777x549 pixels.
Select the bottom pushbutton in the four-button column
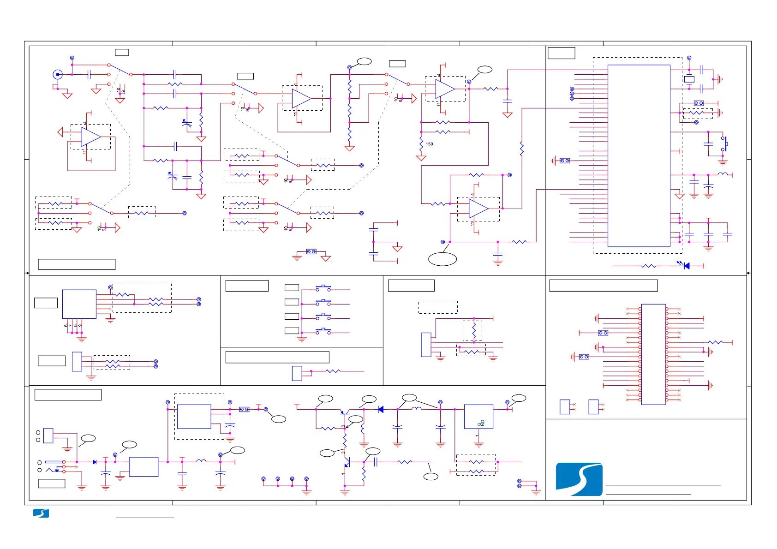tap(323, 331)
